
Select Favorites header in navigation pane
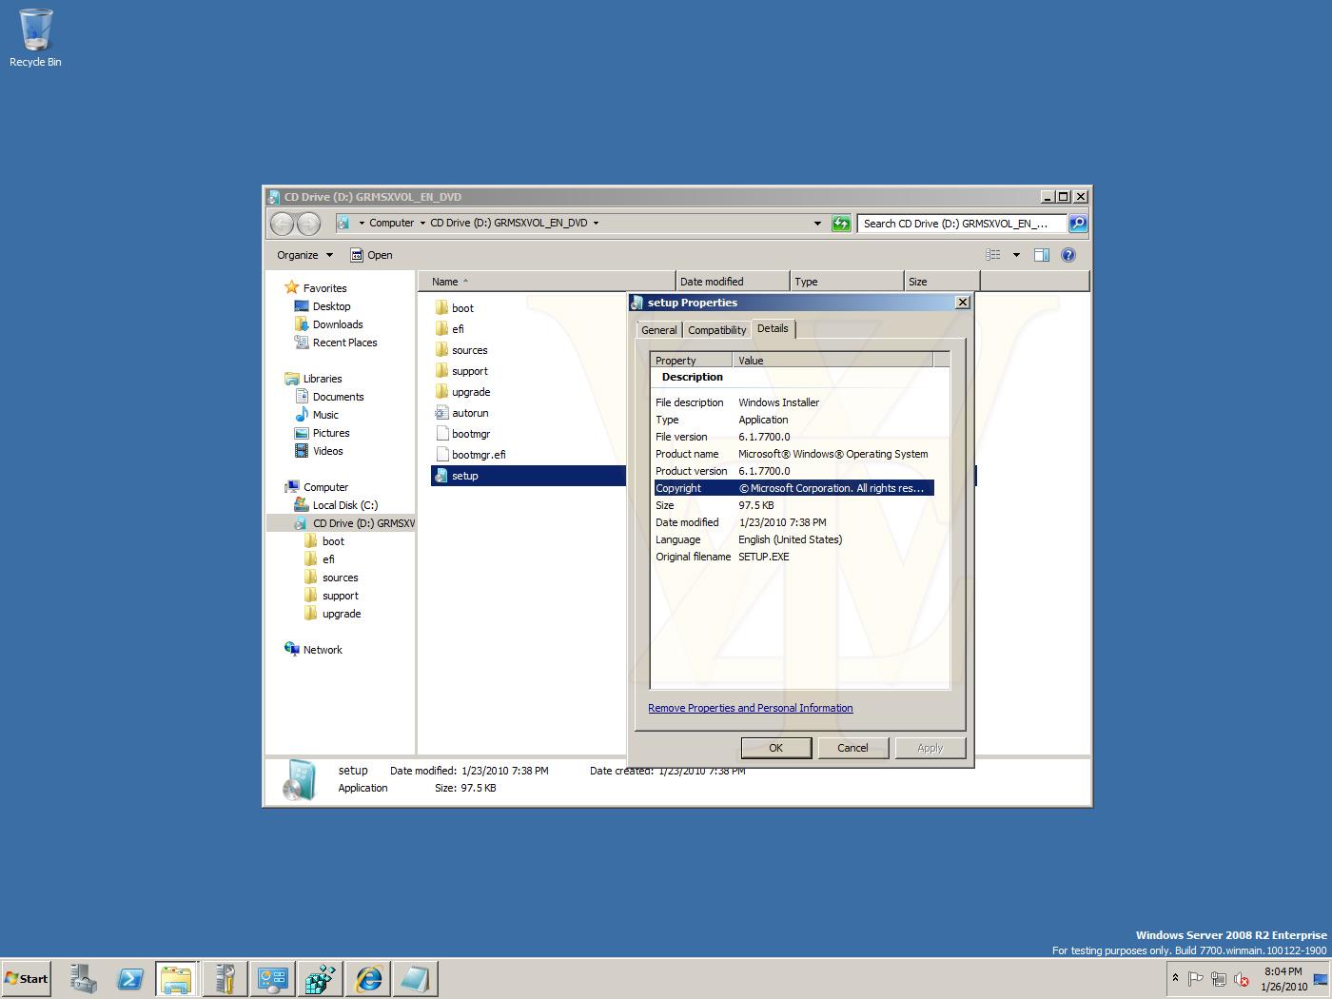pos(316,288)
